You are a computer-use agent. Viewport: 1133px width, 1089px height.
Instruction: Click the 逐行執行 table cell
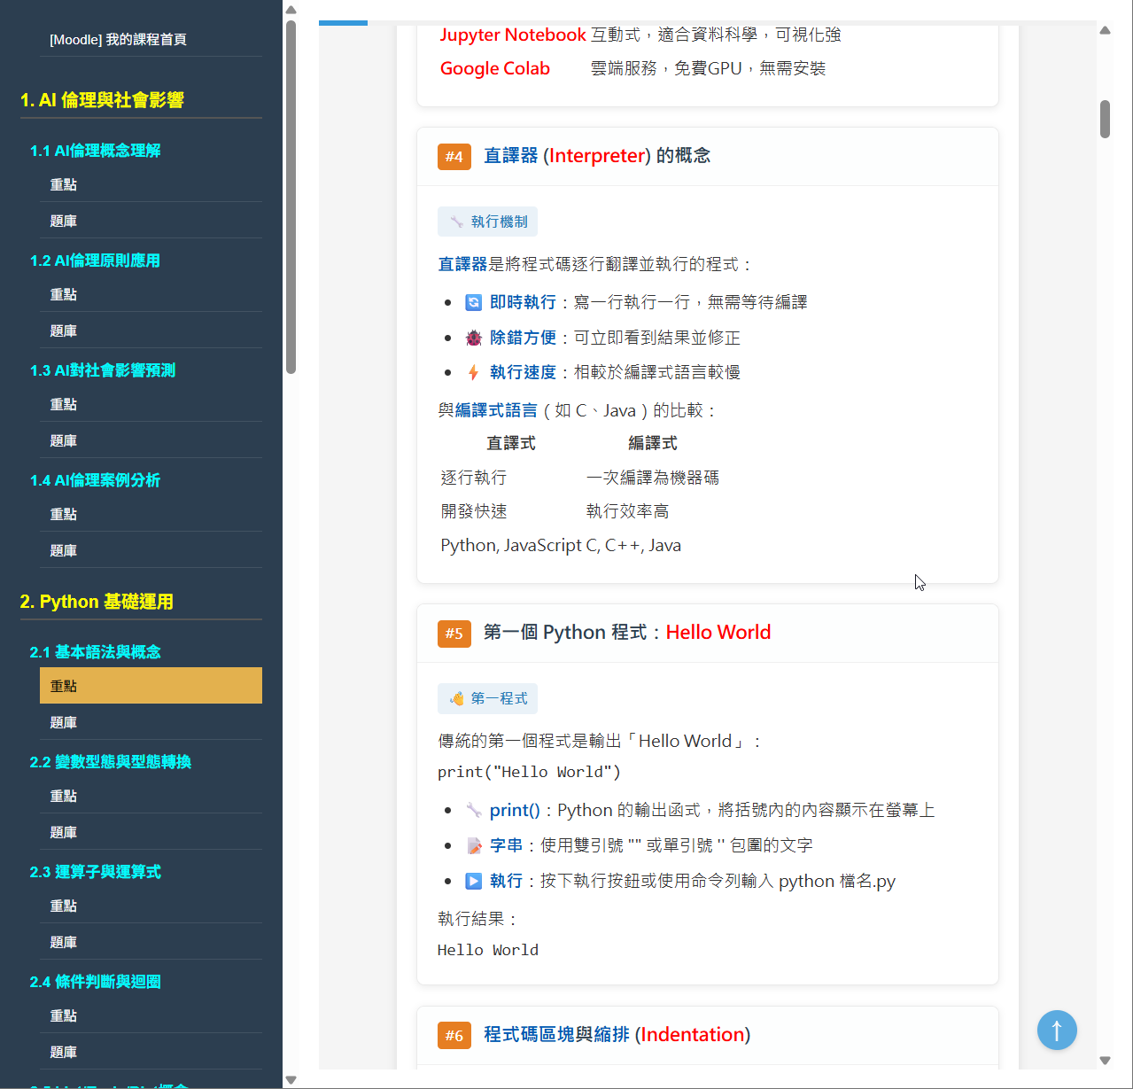pyautogui.click(x=474, y=478)
